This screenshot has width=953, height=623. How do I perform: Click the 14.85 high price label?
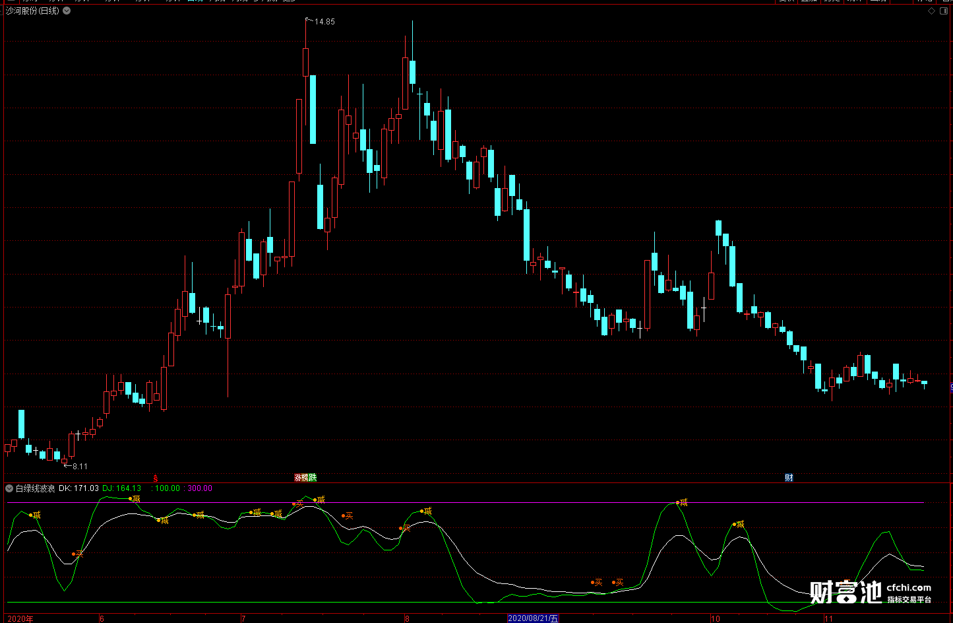[324, 22]
